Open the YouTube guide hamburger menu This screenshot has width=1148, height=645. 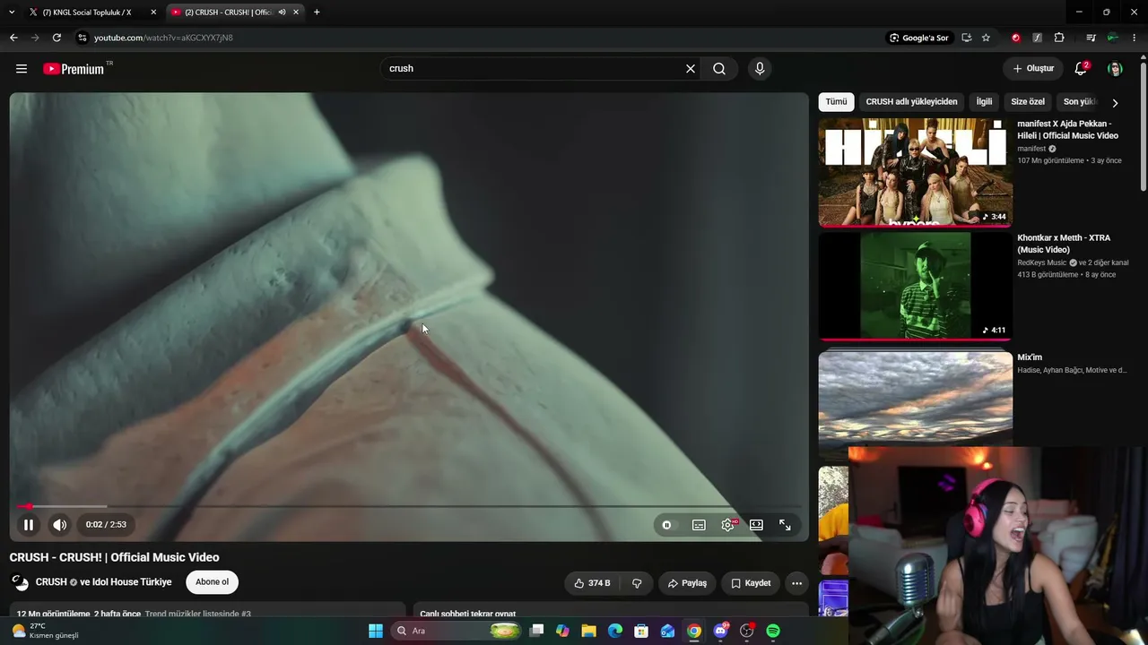22,69
